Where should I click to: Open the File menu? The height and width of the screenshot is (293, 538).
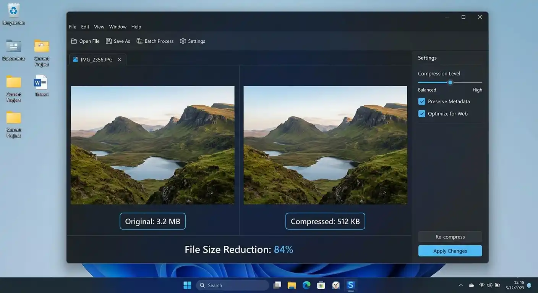click(73, 27)
